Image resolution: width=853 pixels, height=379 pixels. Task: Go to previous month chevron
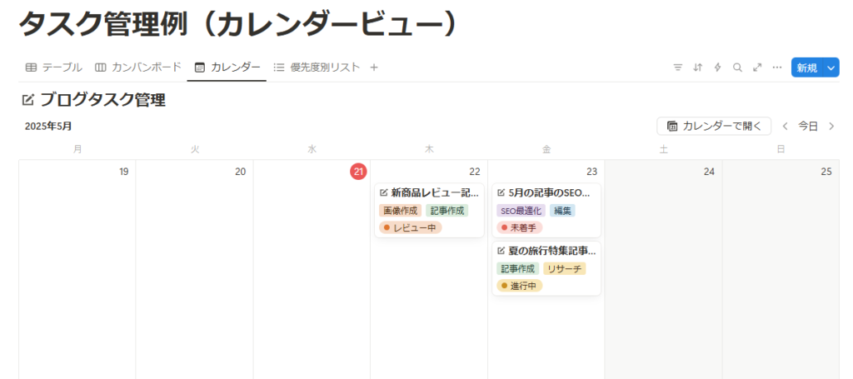pos(785,126)
